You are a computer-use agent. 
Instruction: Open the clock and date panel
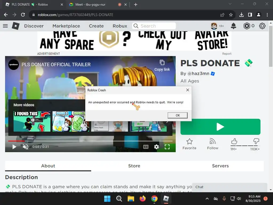pos(253,199)
